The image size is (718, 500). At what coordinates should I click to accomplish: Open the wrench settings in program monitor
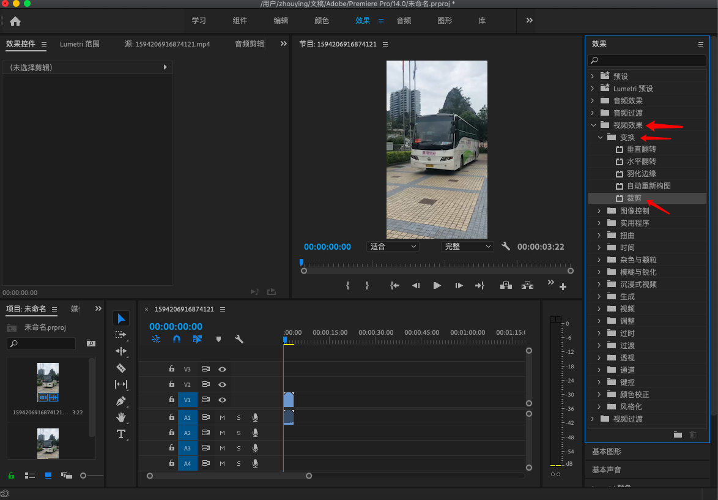506,246
